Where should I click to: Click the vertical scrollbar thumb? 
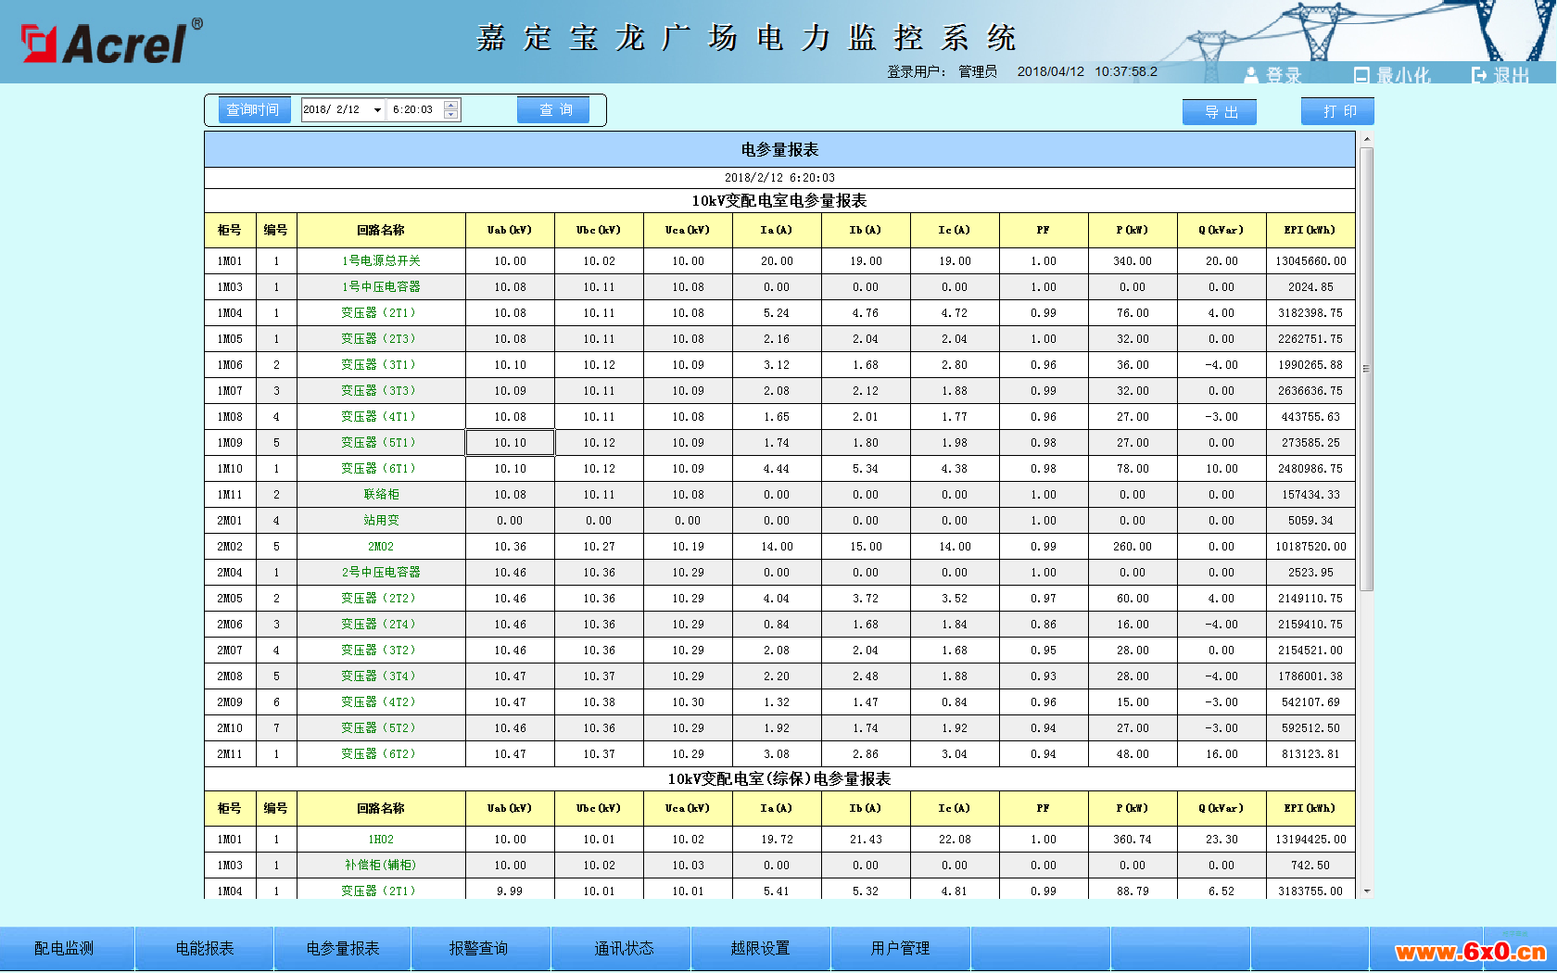click(1366, 368)
